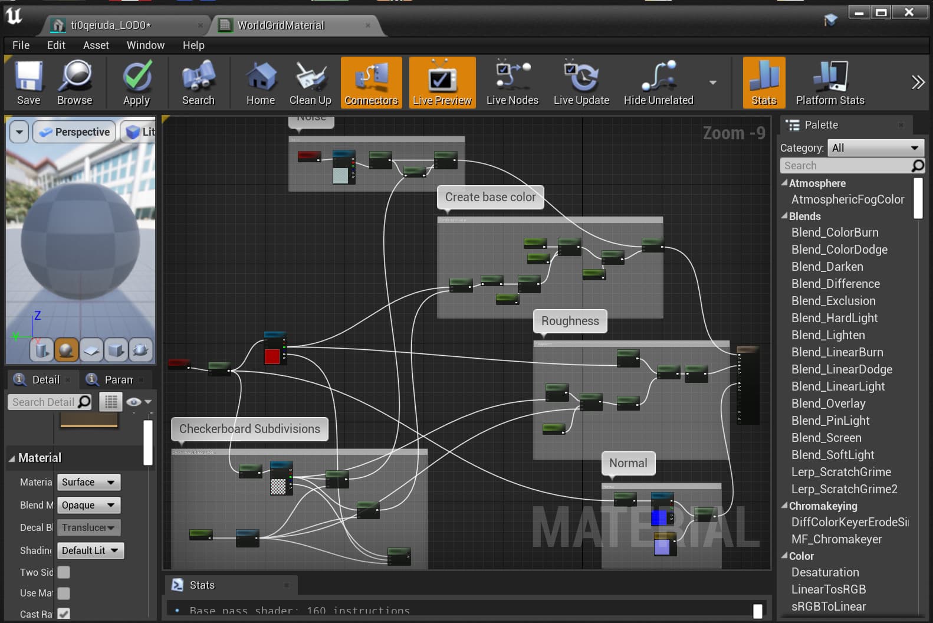Click the Search Details input field
The height and width of the screenshot is (623, 933).
[x=50, y=402]
